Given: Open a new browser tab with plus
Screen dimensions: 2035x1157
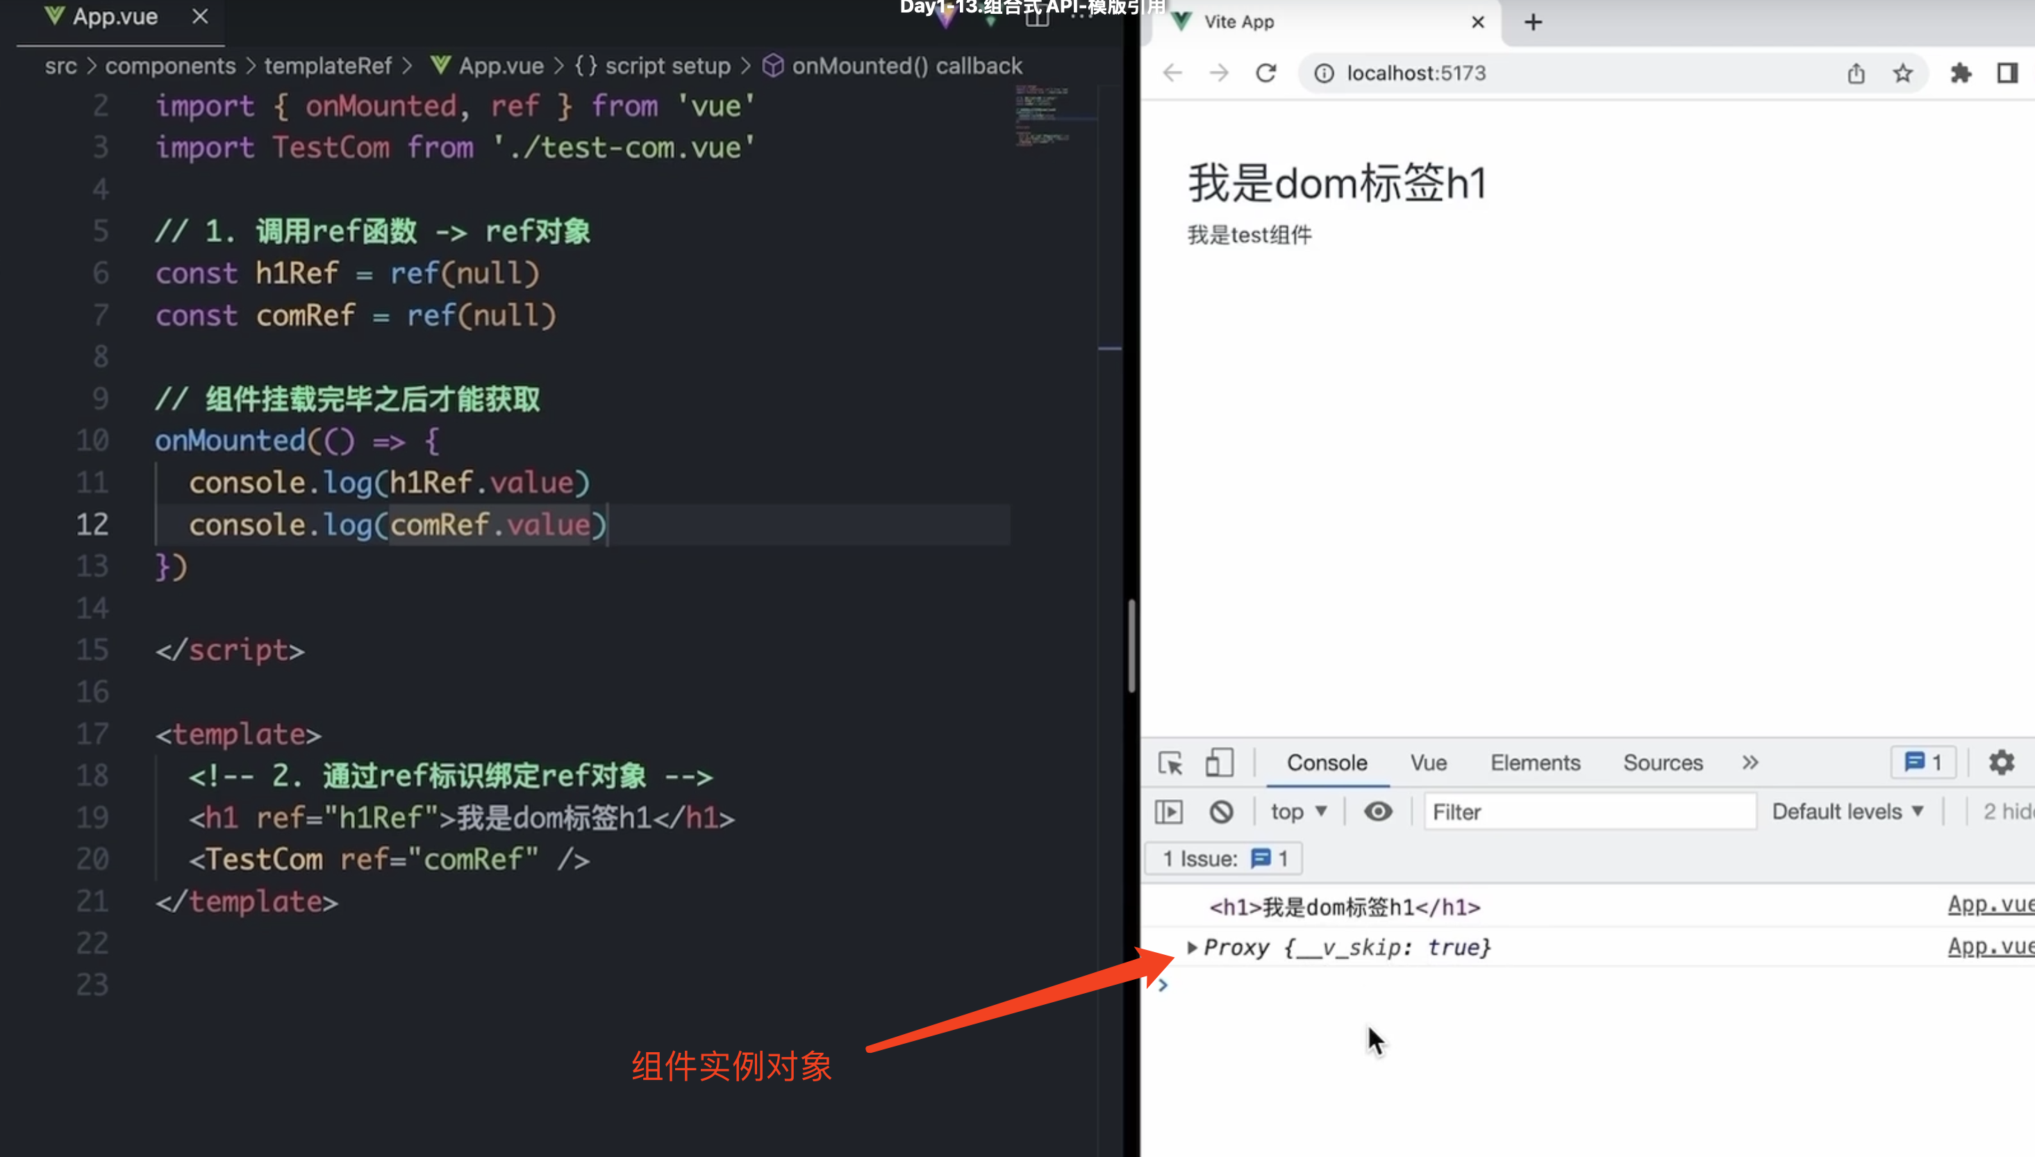Looking at the screenshot, I should click(1533, 22).
